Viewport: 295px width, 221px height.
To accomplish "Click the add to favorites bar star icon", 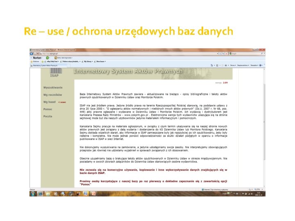I will click(43, 62).
